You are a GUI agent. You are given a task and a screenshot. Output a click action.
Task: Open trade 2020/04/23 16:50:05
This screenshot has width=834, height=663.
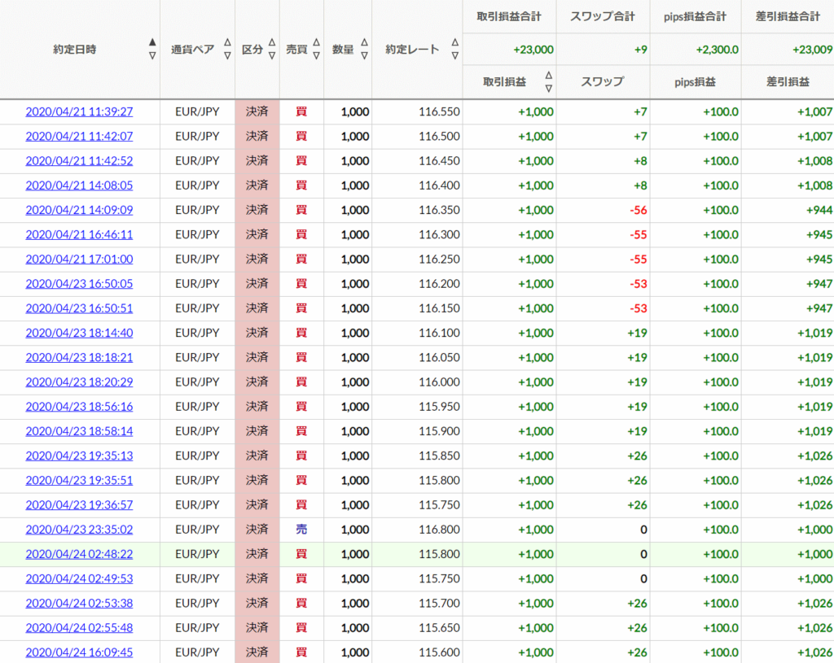pyautogui.click(x=79, y=284)
